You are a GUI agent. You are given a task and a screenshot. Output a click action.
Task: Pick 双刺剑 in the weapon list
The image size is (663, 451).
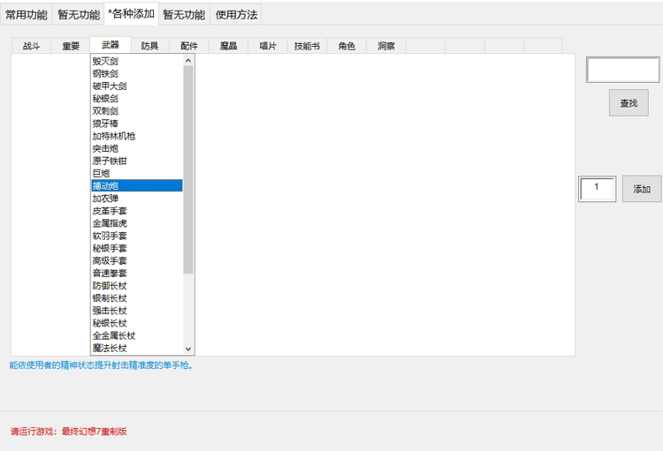[137, 111]
